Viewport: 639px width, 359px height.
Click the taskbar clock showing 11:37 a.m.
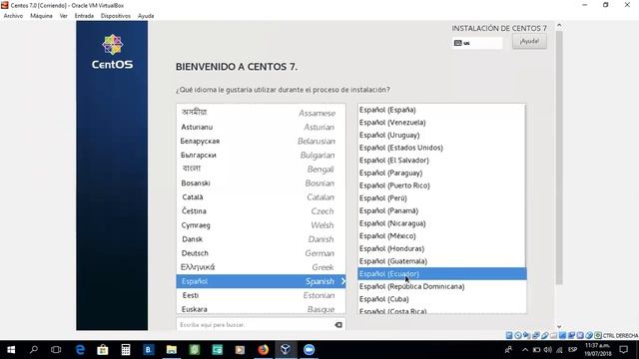tap(598, 350)
